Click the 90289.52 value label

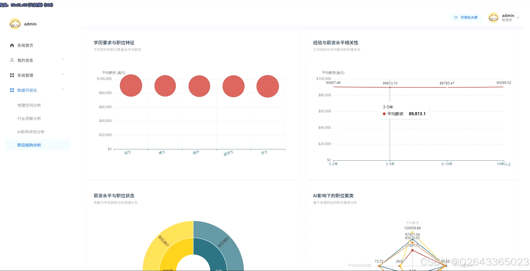pyautogui.click(x=504, y=83)
